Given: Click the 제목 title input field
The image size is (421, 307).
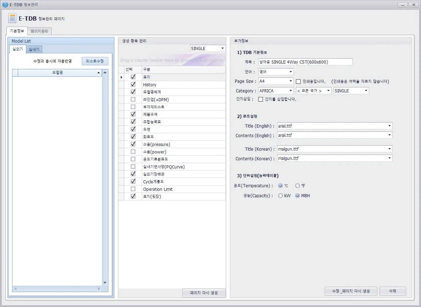Looking at the screenshot, I should tap(305, 62).
